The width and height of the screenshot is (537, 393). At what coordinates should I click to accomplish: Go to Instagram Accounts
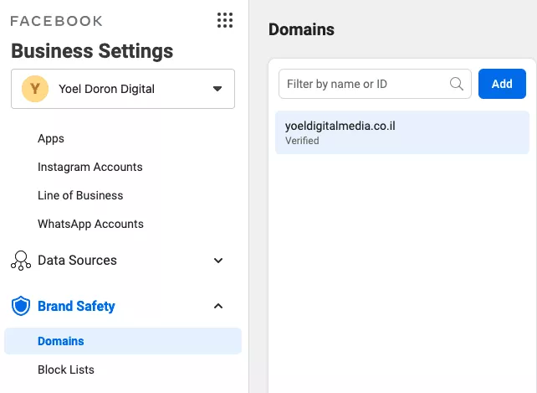click(90, 167)
